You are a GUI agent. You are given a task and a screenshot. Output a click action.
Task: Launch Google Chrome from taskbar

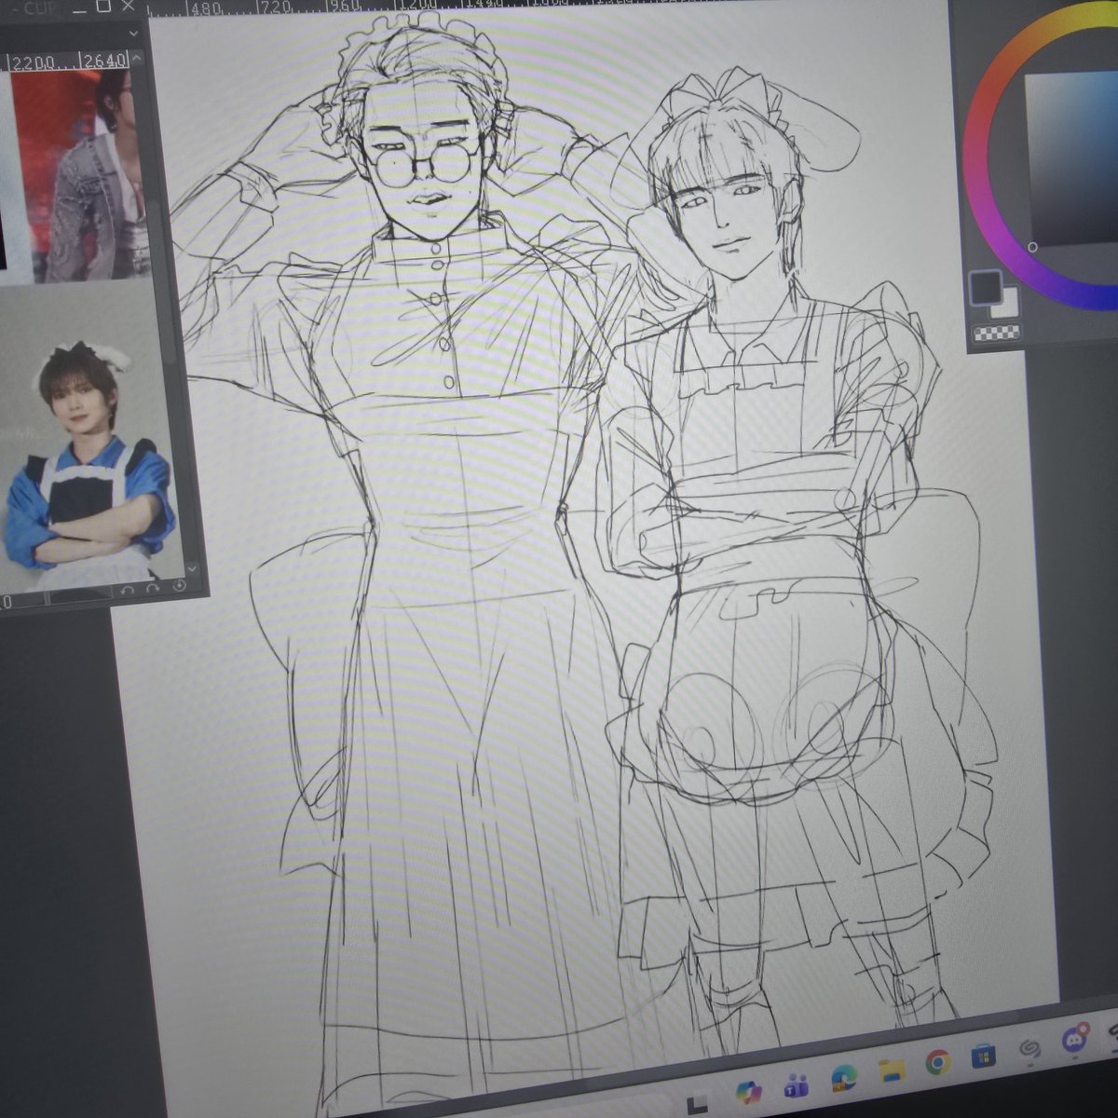(938, 1062)
